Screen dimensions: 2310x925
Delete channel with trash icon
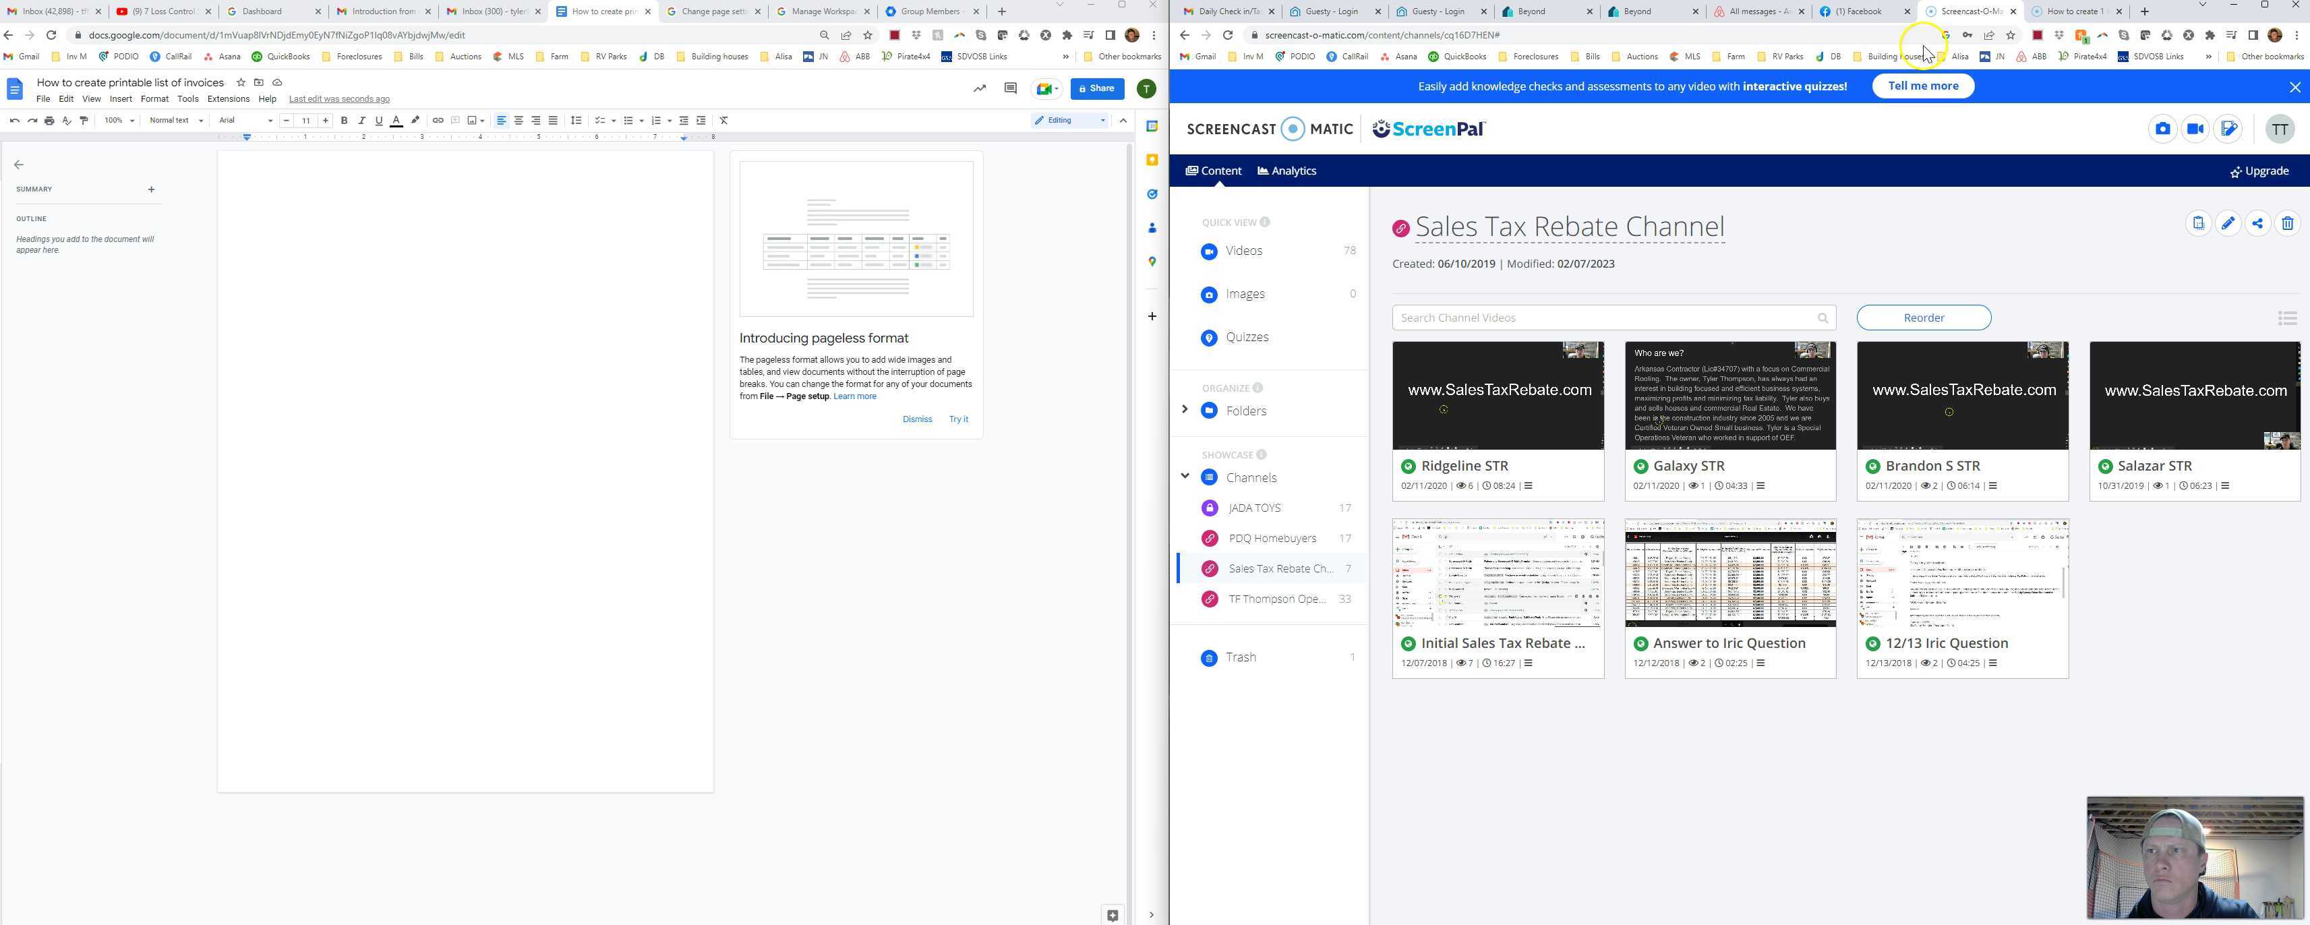[x=2288, y=223]
